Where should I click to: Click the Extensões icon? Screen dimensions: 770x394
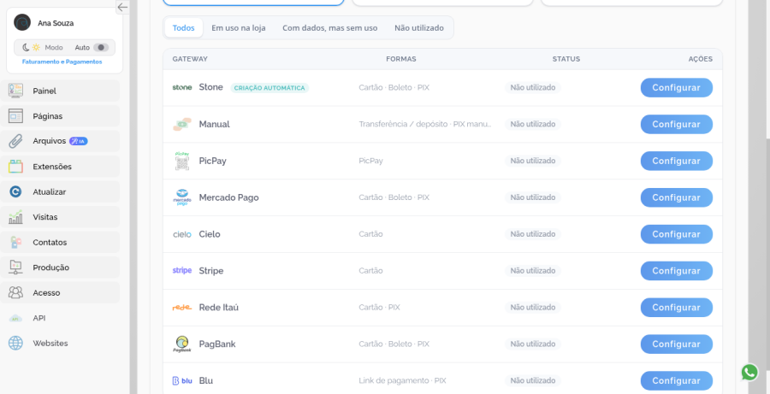tap(15, 167)
